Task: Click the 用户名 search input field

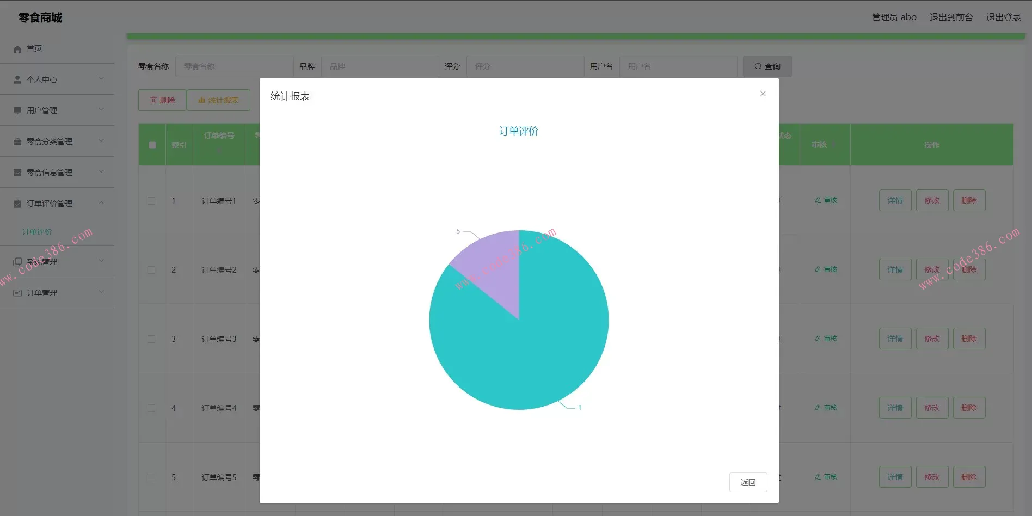Action: click(x=678, y=66)
